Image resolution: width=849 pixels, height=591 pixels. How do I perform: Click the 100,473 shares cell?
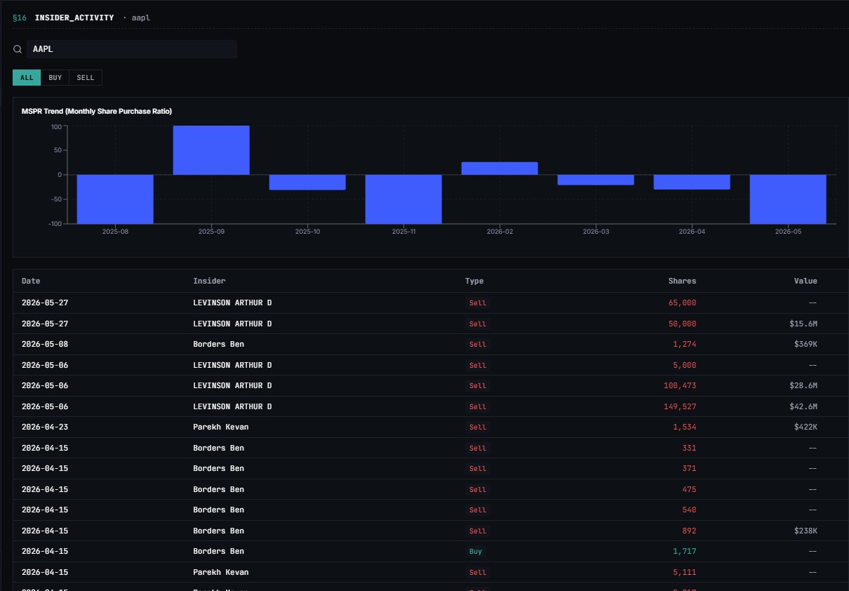680,386
